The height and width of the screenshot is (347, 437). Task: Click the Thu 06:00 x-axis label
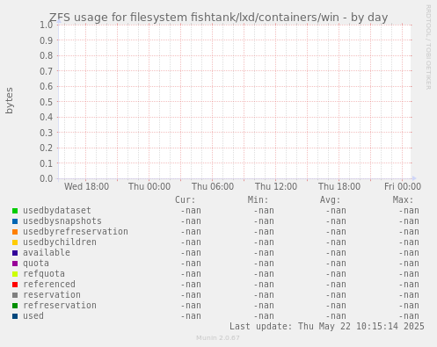213,186
